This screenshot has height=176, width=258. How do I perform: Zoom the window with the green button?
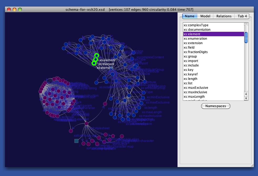[x=20, y=9]
